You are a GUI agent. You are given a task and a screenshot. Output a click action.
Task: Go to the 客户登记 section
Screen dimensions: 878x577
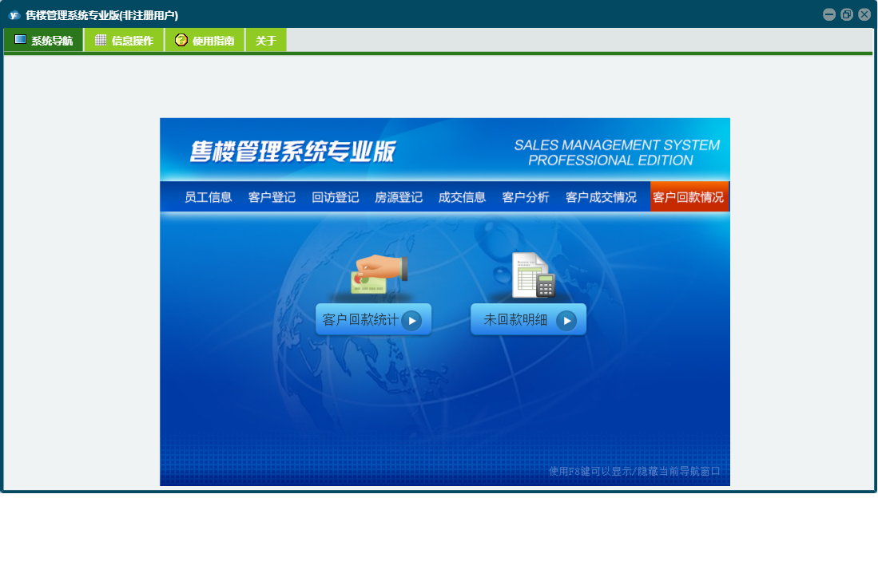(x=272, y=197)
